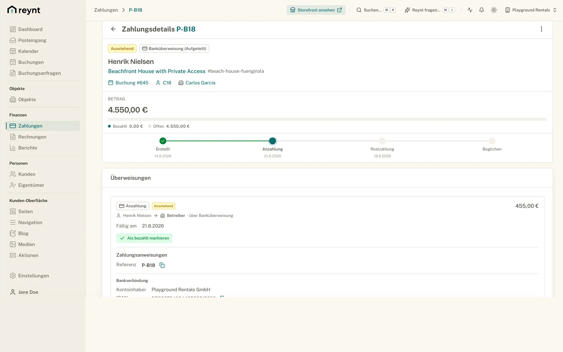Click the #beach-house-fuengirola tag
Viewport: 563px width, 352px height.
pyautogui.click(x=236, y=71)
